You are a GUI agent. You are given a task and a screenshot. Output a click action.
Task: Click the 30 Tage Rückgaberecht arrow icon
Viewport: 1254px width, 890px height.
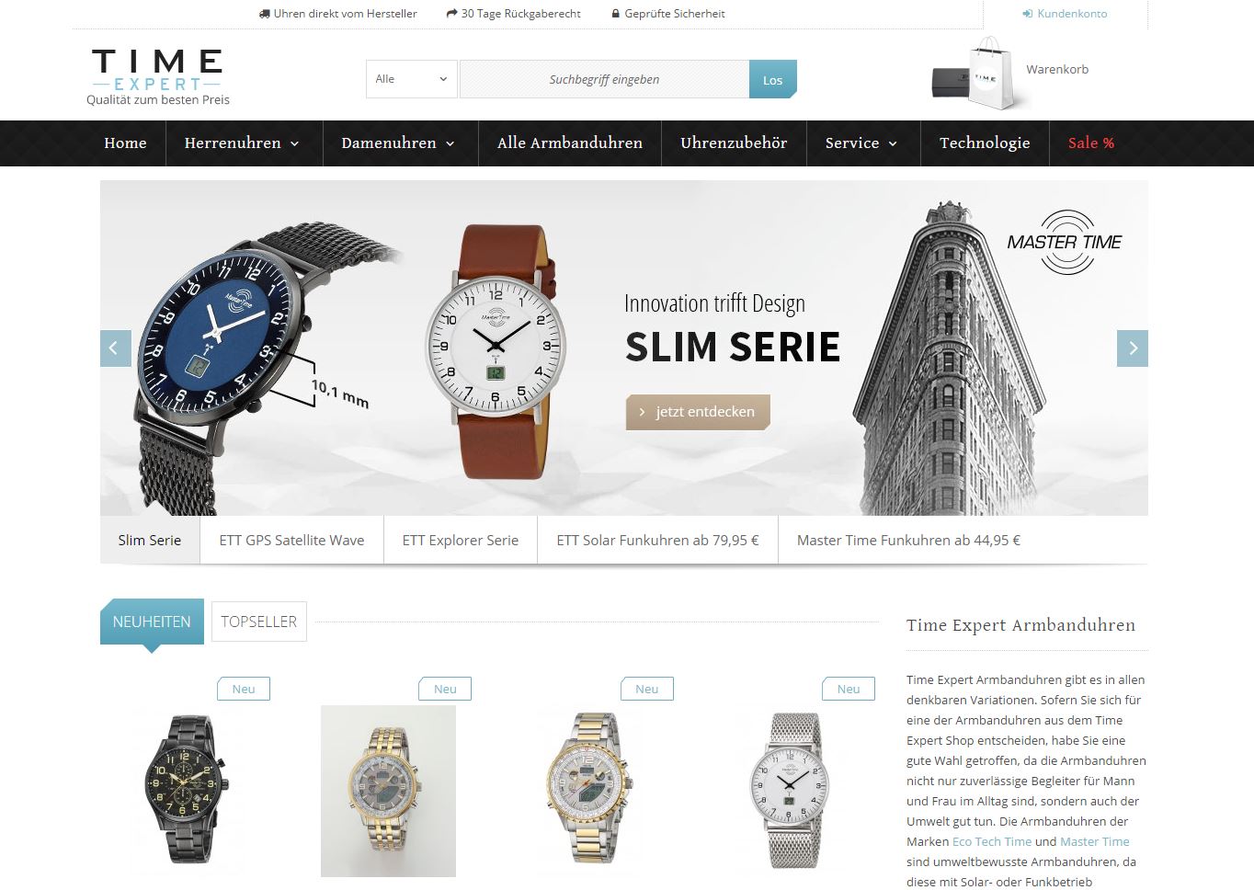pos(451,14)
